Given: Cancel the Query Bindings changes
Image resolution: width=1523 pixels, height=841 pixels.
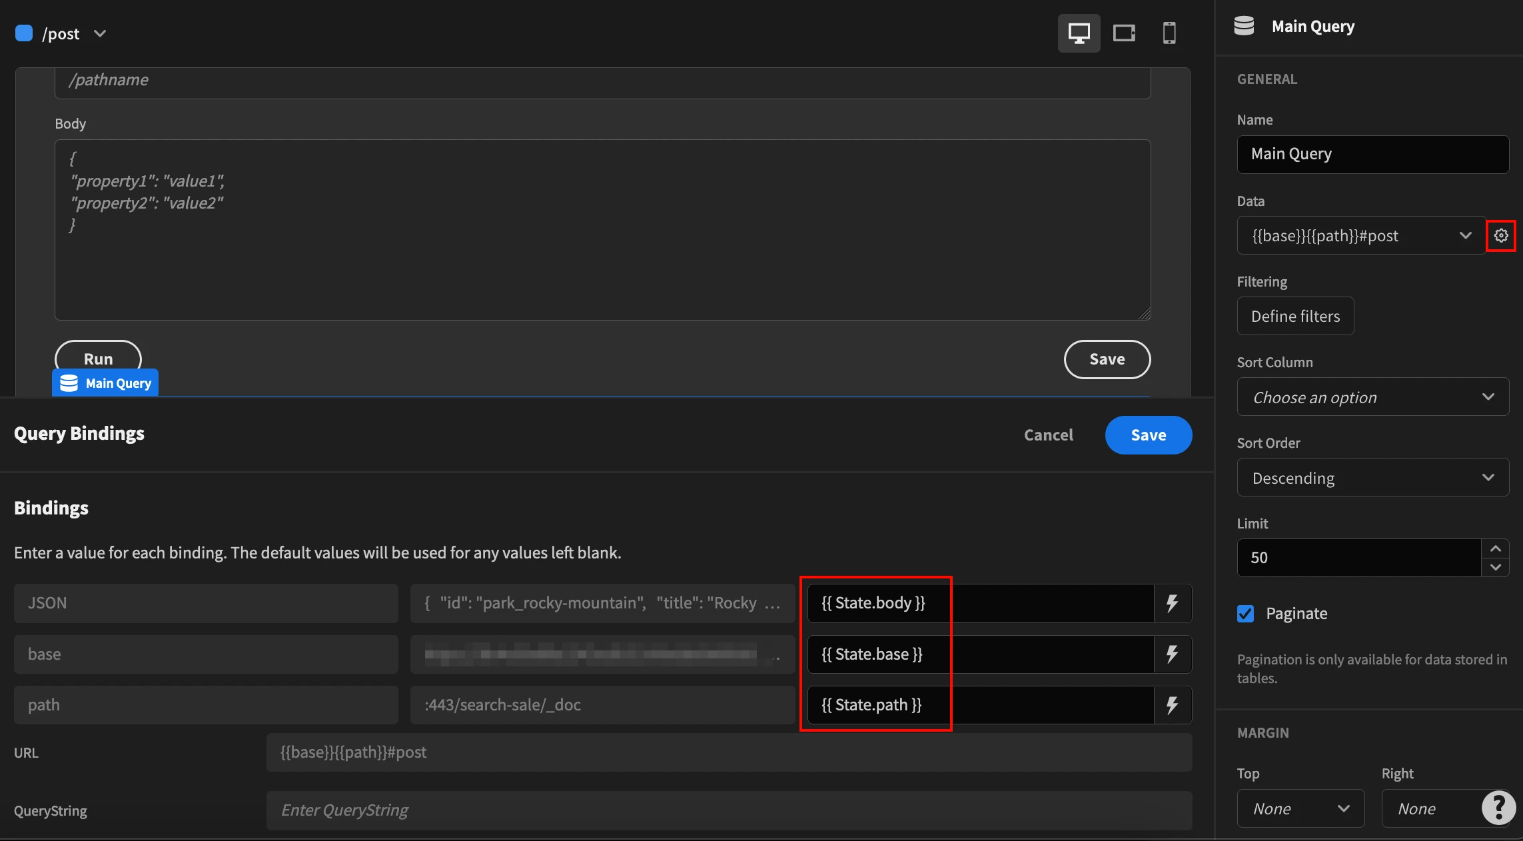Looking at the screenshot, I should pyautogui.click(x=1049, y=435).
